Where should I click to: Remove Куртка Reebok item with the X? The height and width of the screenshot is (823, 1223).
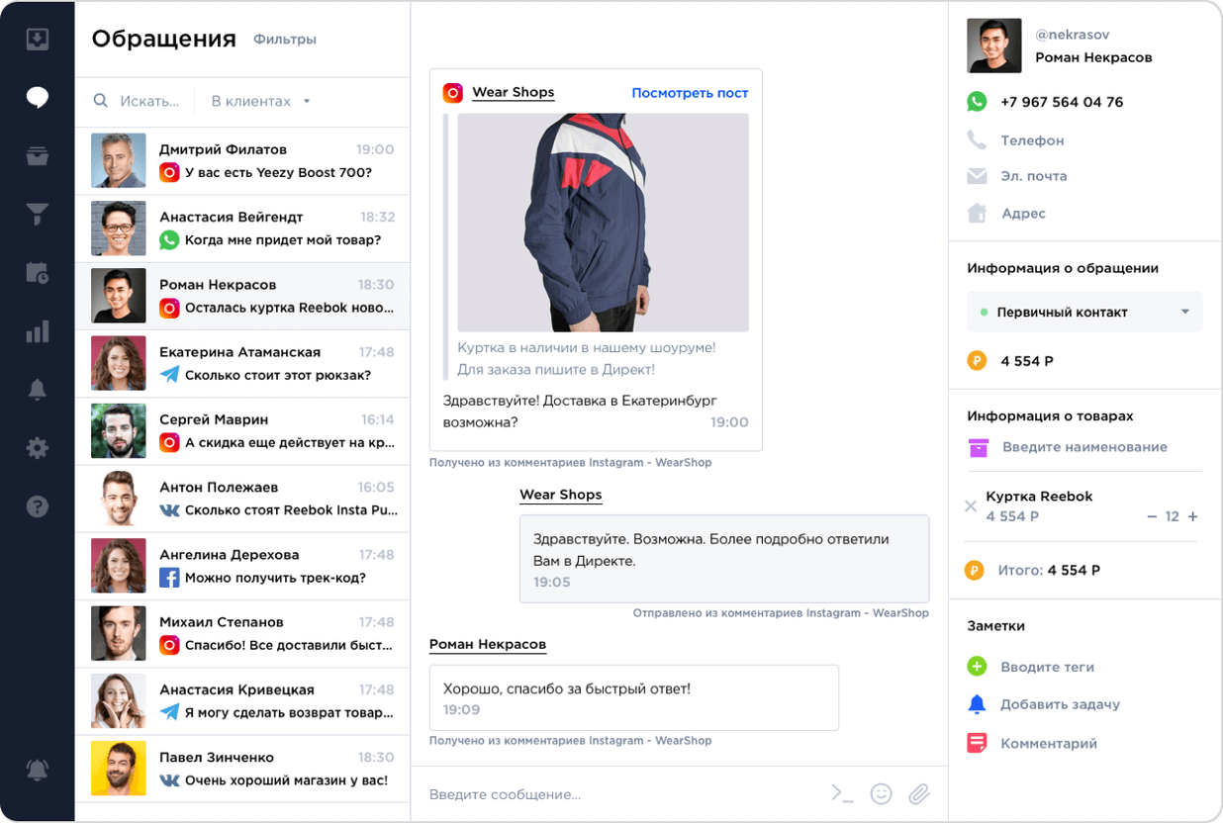coord(970,506)
